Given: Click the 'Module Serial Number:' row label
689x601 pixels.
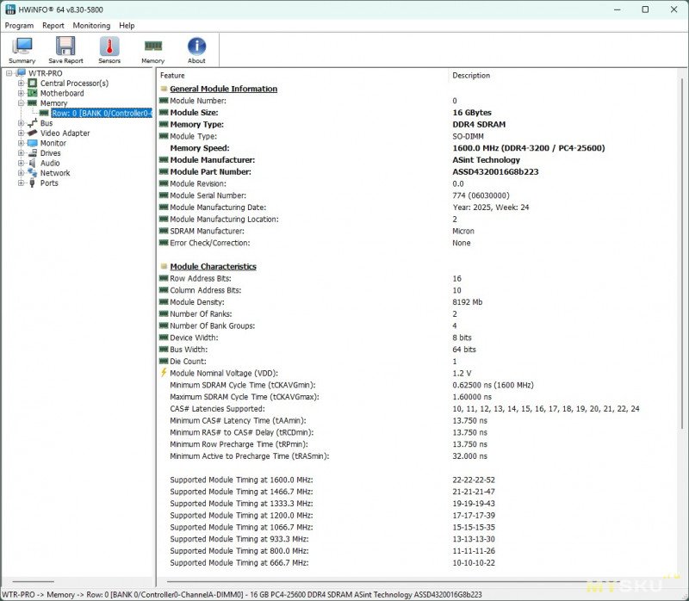Looking at the screenshot, I should (x=208, y=195).
